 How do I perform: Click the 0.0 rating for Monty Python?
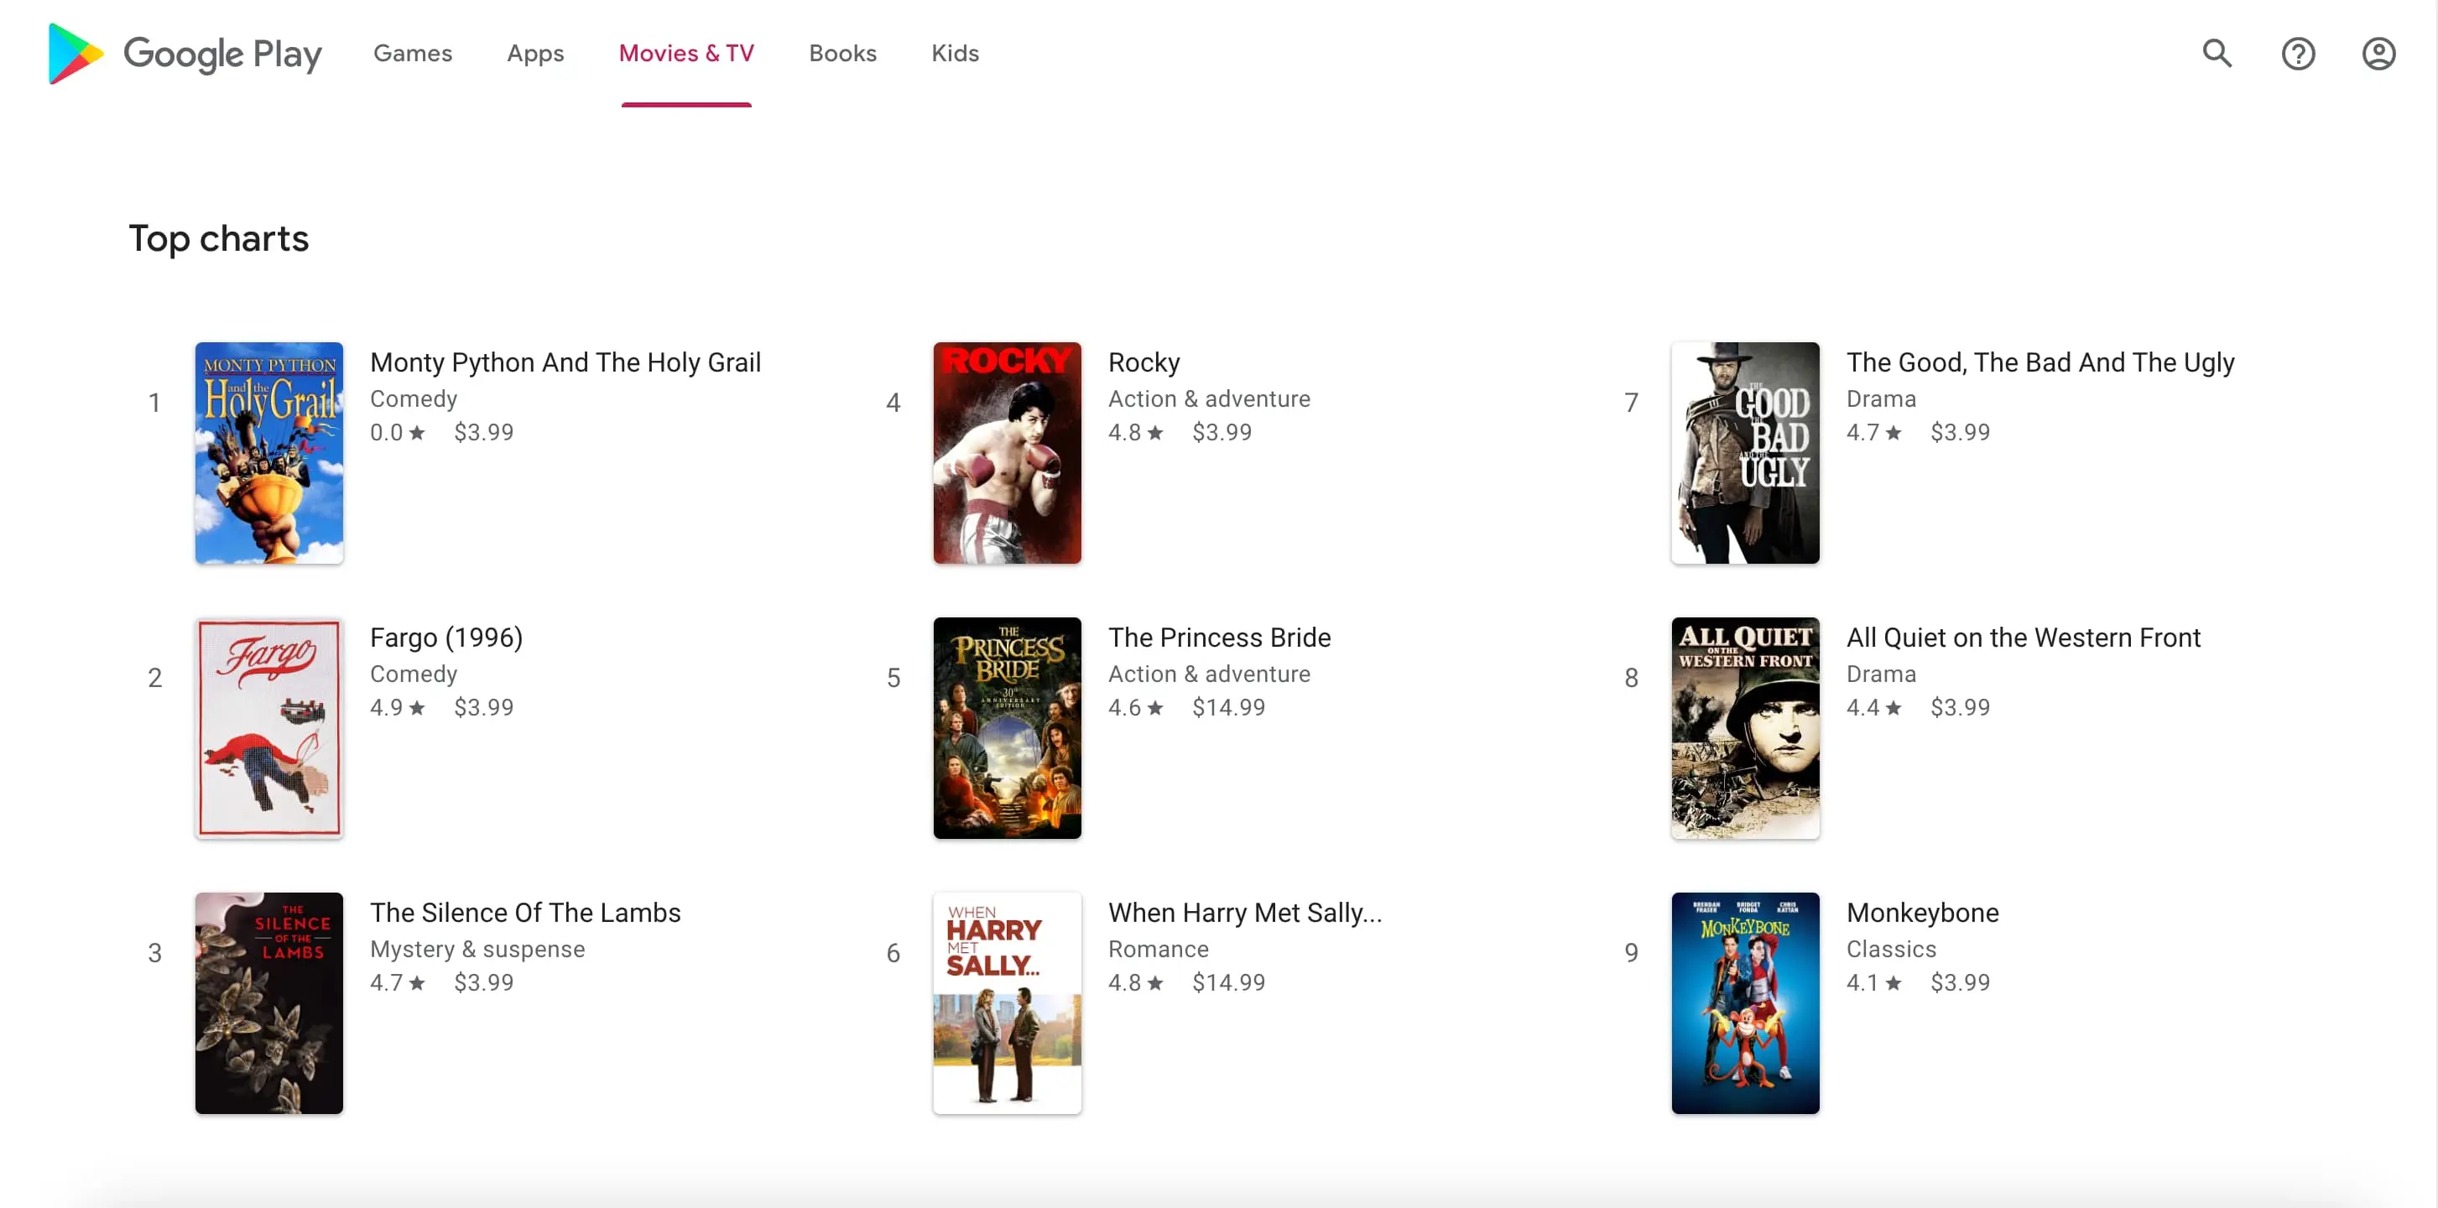click(398, 433)
